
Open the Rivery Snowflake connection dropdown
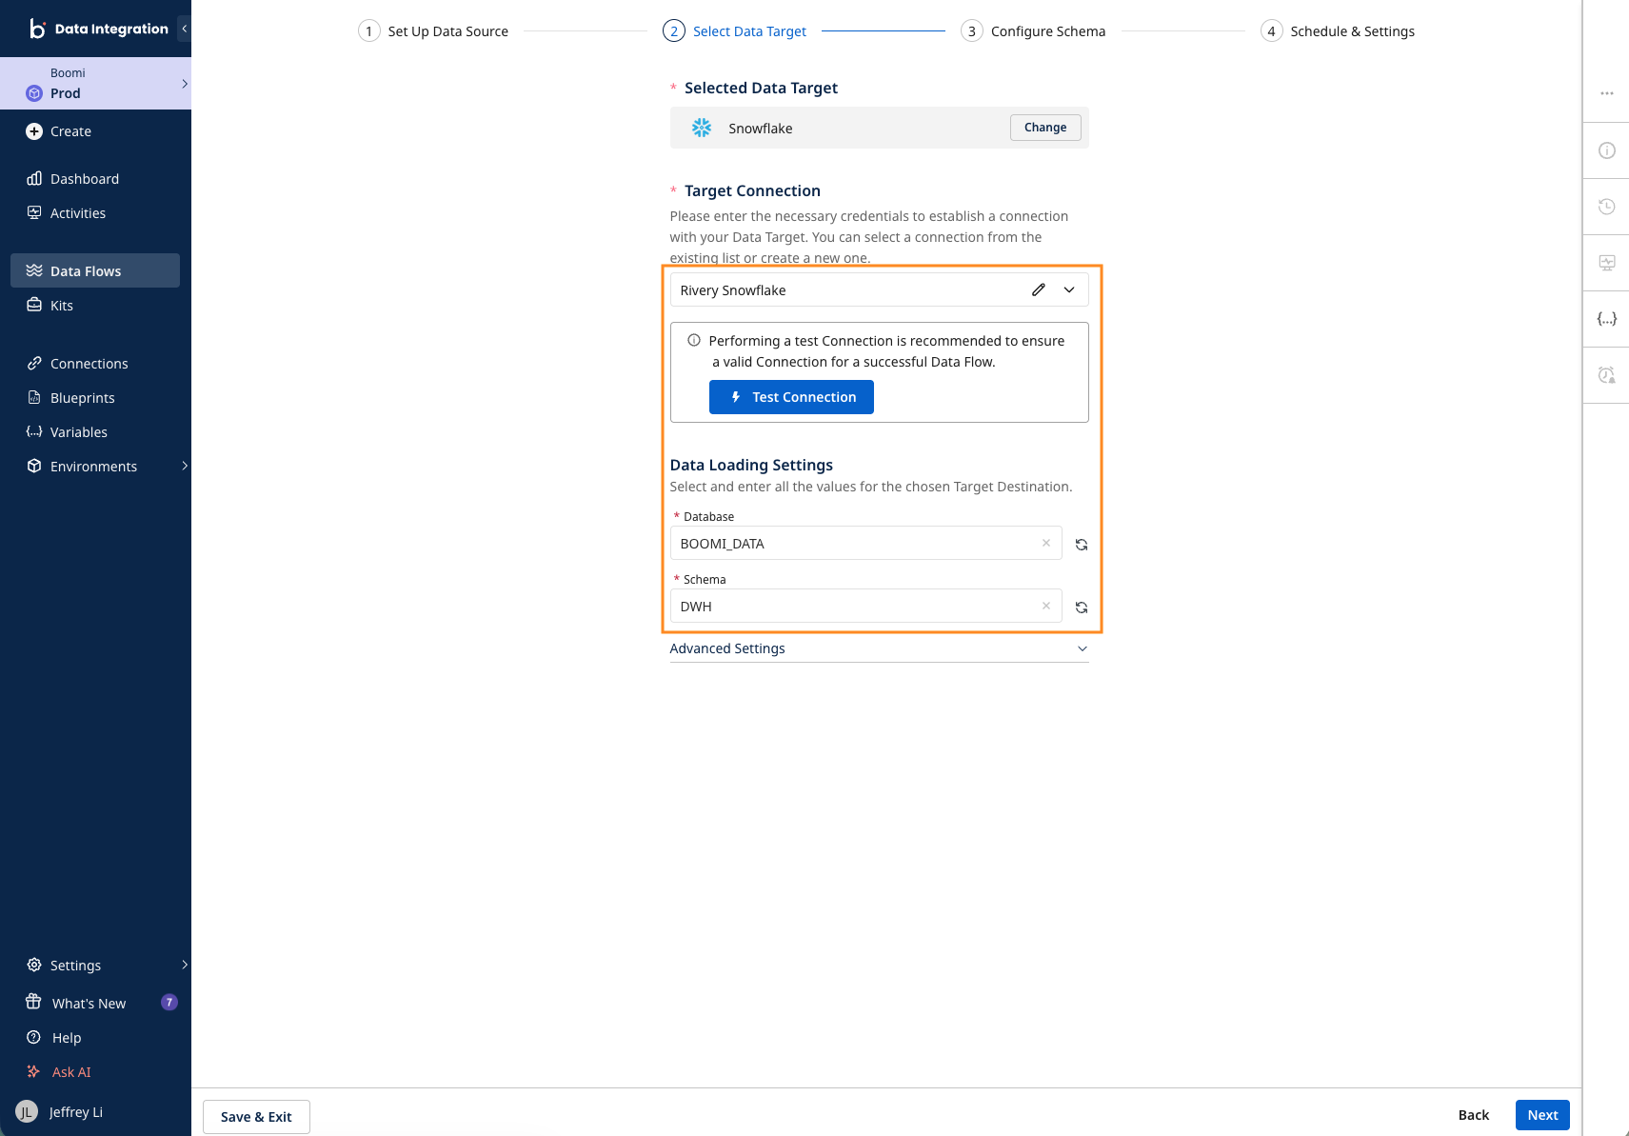[1069, 289]
